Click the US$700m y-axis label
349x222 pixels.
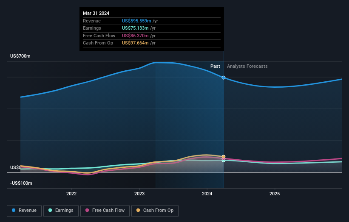pos(20,56)
